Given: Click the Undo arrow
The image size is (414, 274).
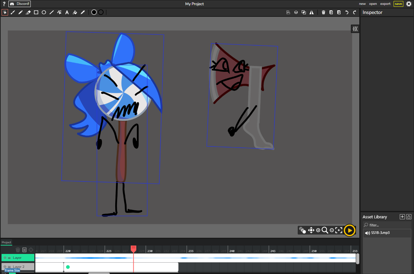Looking at the screenshot, I should [347, 12].
